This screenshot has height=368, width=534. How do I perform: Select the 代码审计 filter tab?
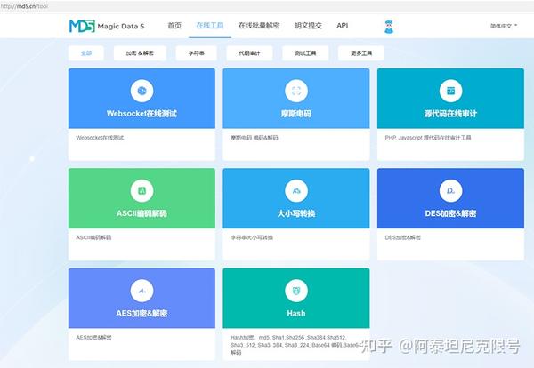click(249, 53)
